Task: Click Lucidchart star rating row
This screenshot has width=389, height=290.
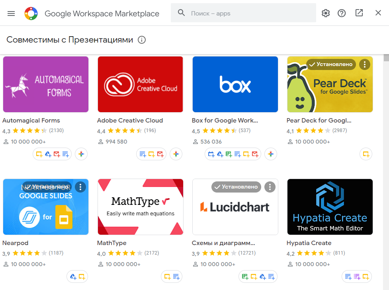Action: pyautogui.click(x=224, y=253)
